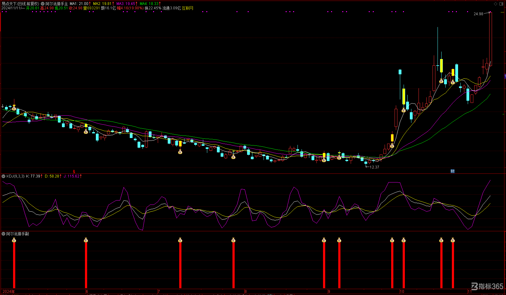This screenshot has height=295, width=506.
Task: Open the 阿尔法猎手主 indicator dropdown arrow
Action: 43,4
